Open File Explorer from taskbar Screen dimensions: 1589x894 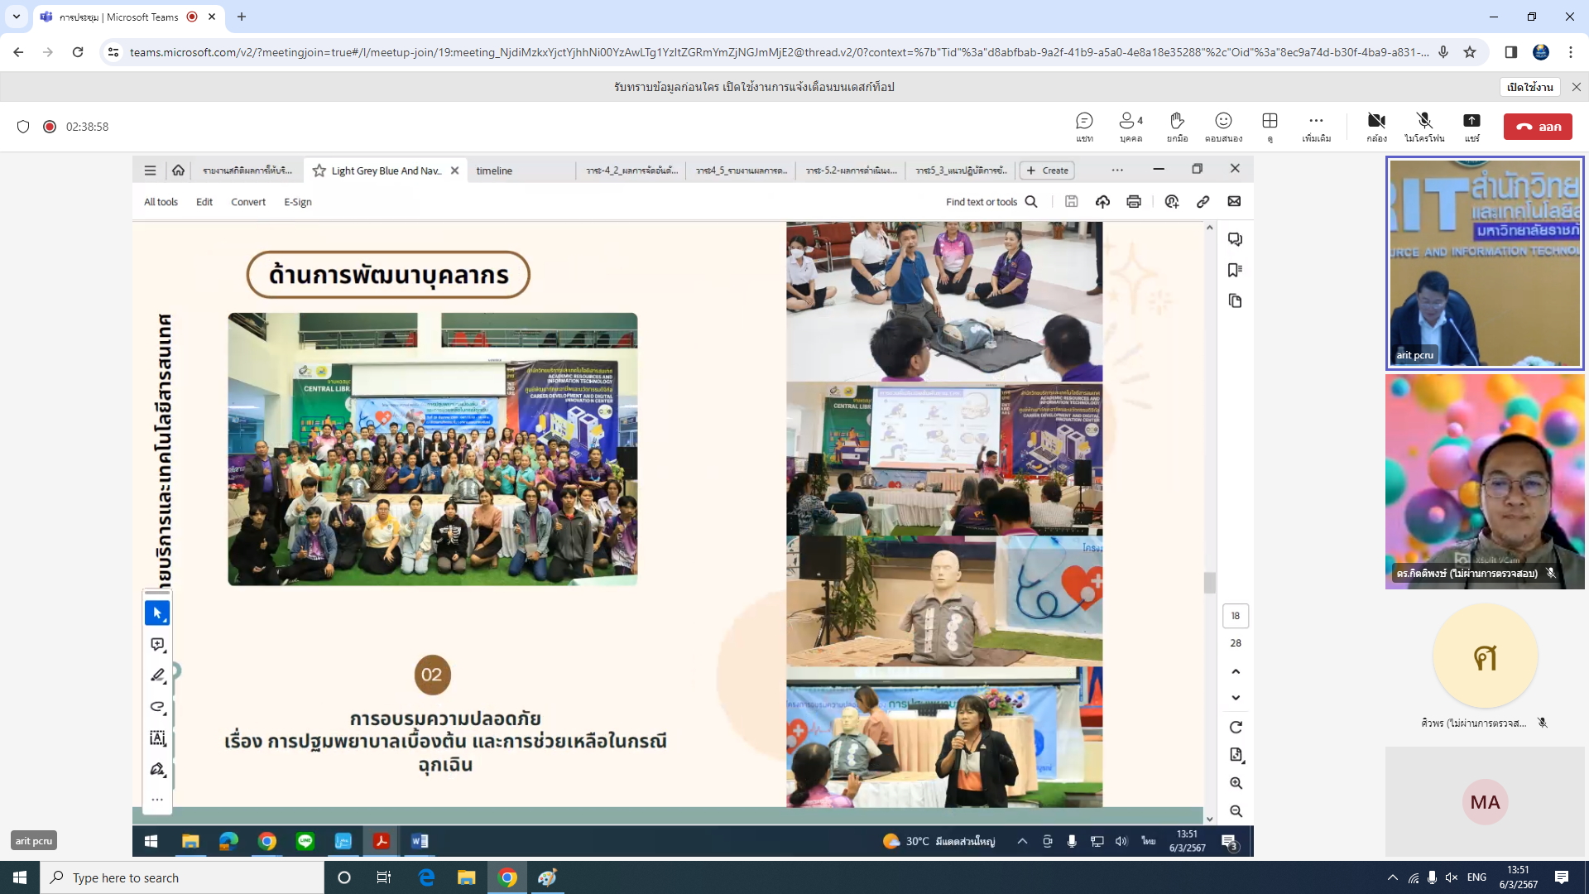pyautogui.click(x=466, y=877)
